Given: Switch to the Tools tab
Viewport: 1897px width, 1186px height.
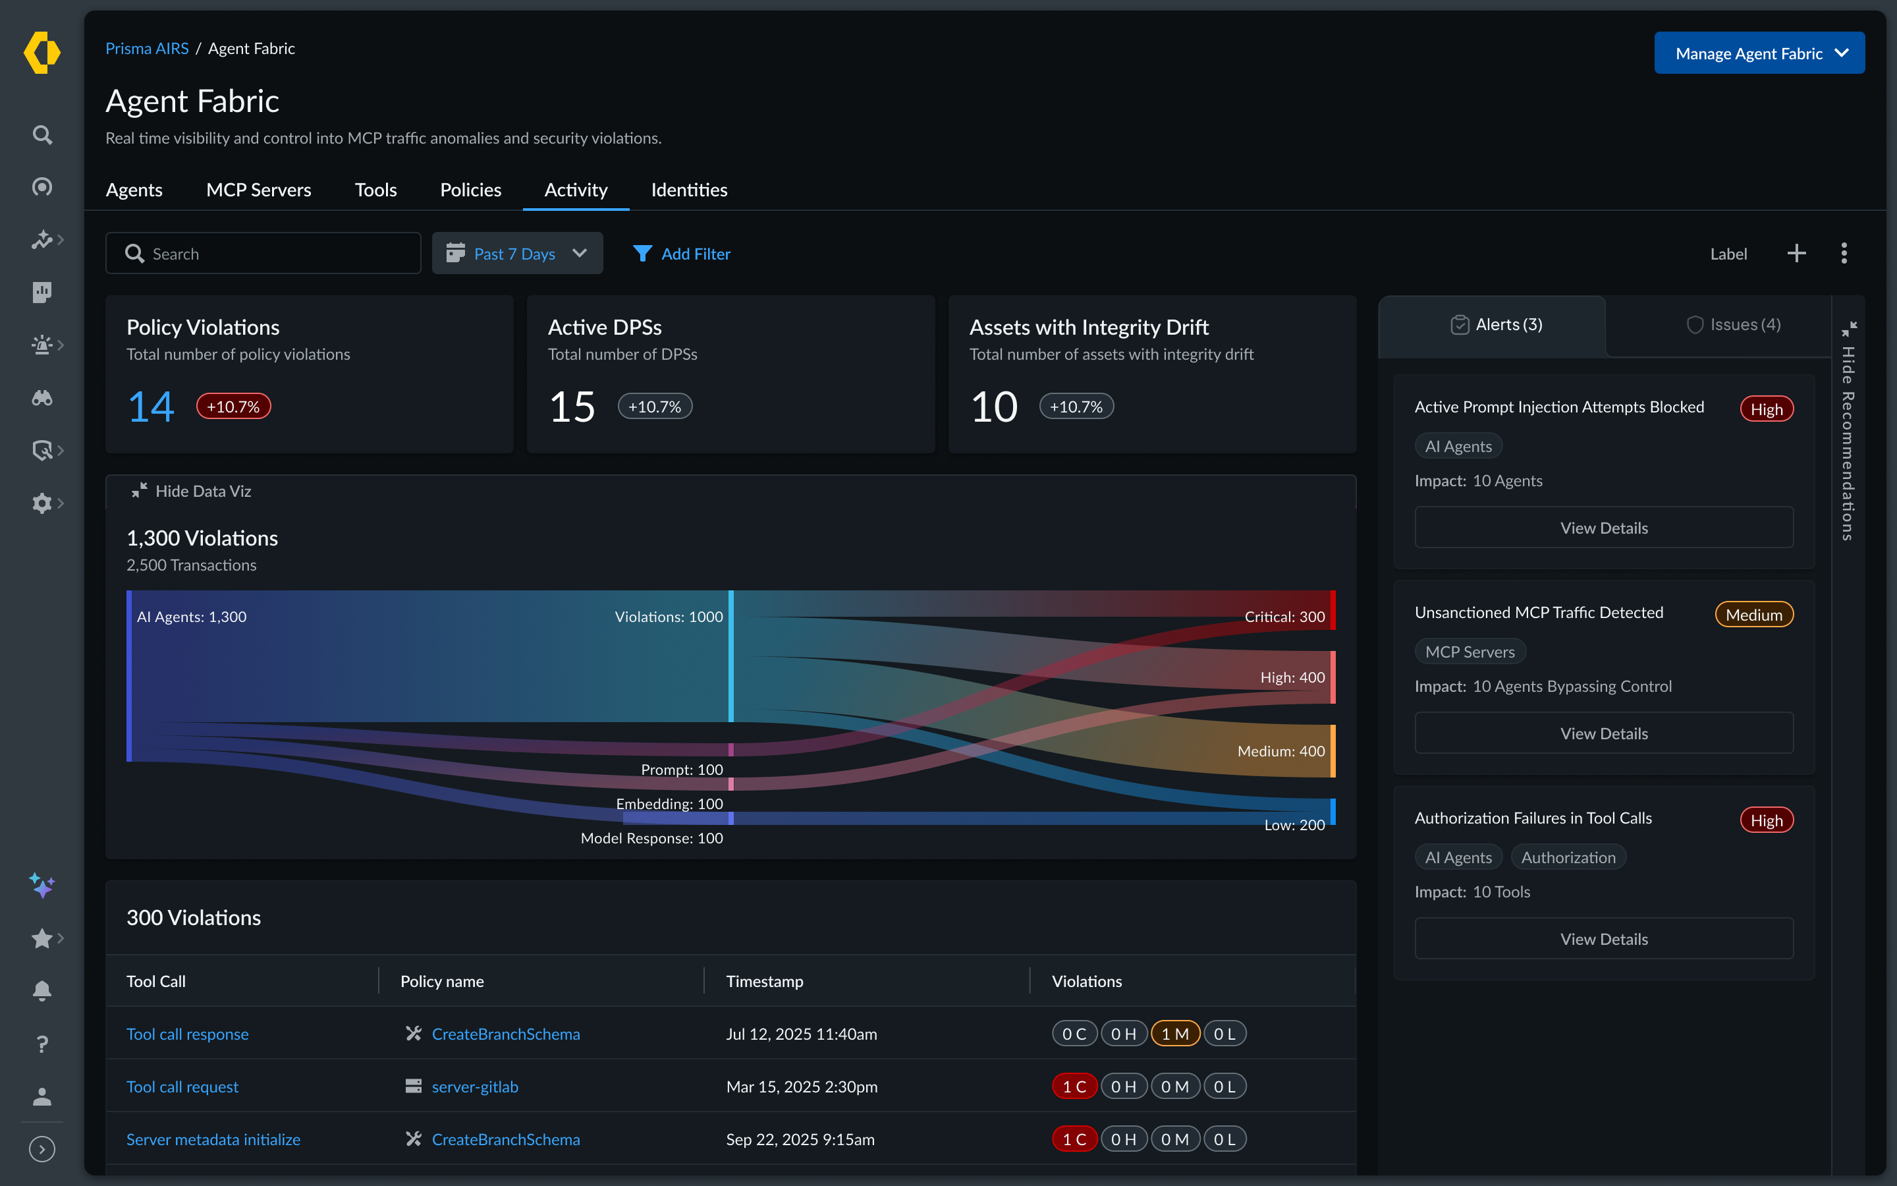Looking at the screenshot, I should [x=375, y=190].
